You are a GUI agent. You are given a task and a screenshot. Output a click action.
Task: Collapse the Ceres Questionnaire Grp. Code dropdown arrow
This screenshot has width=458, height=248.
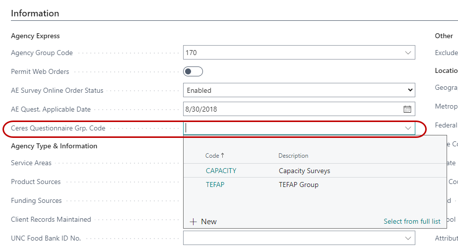[408, 128]
